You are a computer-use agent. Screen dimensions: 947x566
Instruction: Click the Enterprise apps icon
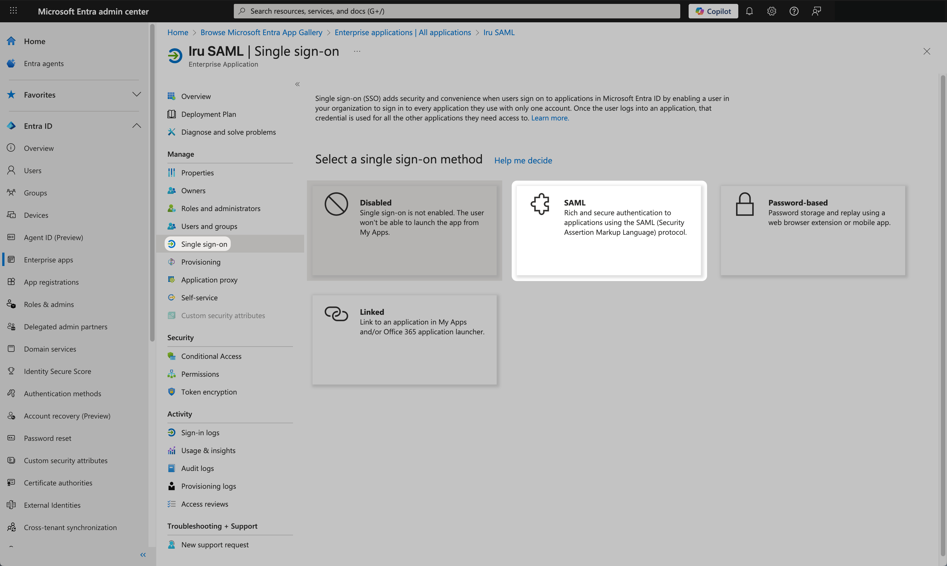point(11,259)
